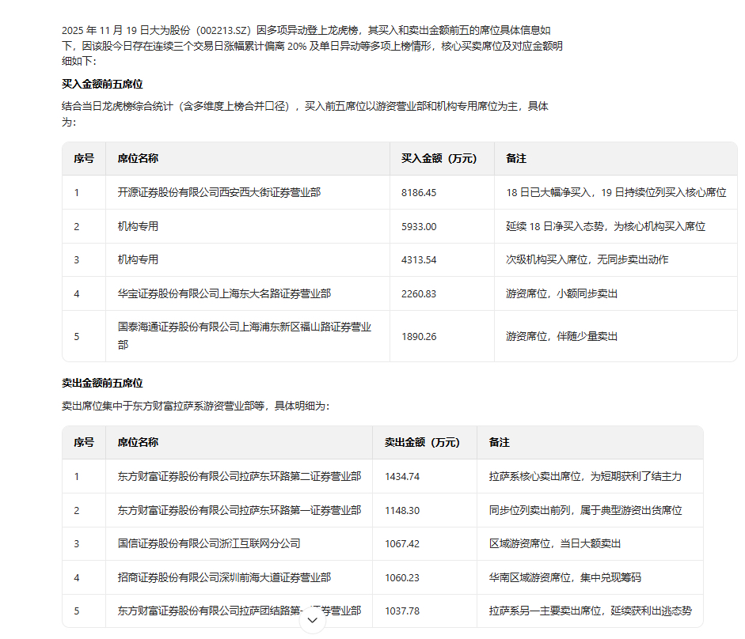The height and width of the screenshot is (639, 745).
Task: Click the buy amount 8186.45
Action: pos(419,193)
